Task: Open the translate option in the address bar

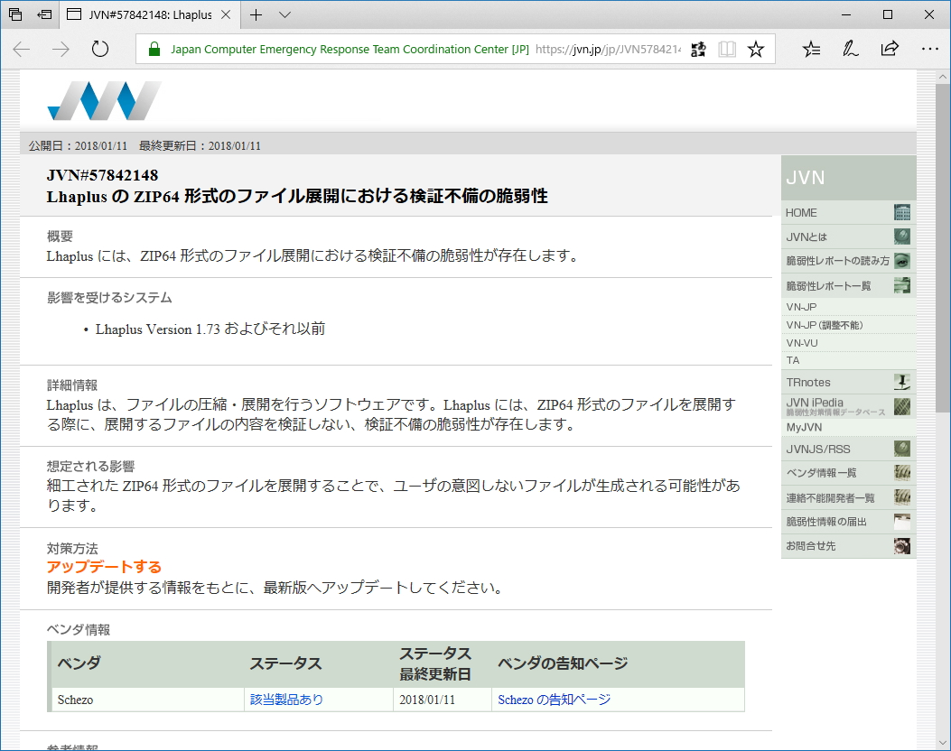Action: click(x=697, y=49)
